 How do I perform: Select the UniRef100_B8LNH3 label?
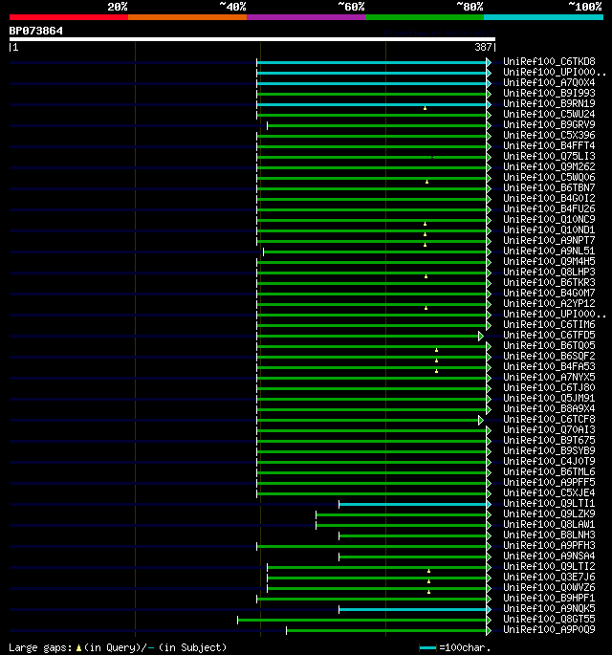pyautogui.click(x=549, y=535)
